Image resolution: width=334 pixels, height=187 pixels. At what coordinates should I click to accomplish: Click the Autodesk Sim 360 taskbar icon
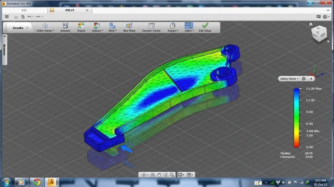pos(52,182)
